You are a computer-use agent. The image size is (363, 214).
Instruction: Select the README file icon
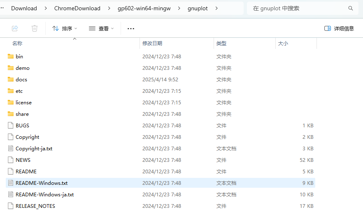10,171
